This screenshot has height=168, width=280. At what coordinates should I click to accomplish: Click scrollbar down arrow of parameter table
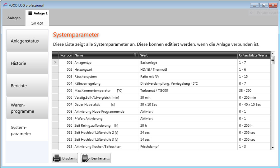pyautogui.click(x=273, y=147)
